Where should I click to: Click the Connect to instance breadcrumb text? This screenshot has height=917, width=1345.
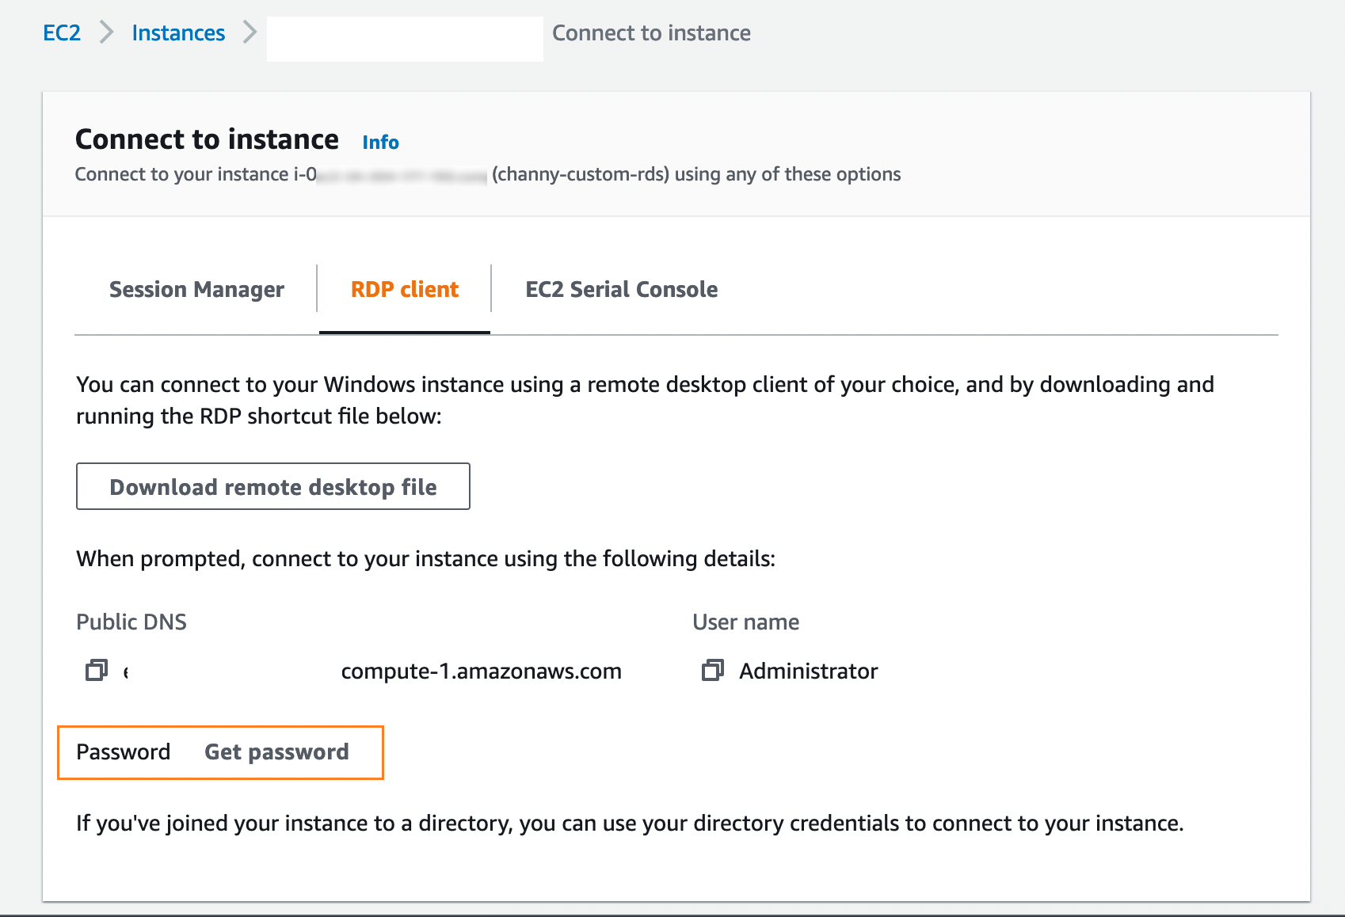pos(651,32)
